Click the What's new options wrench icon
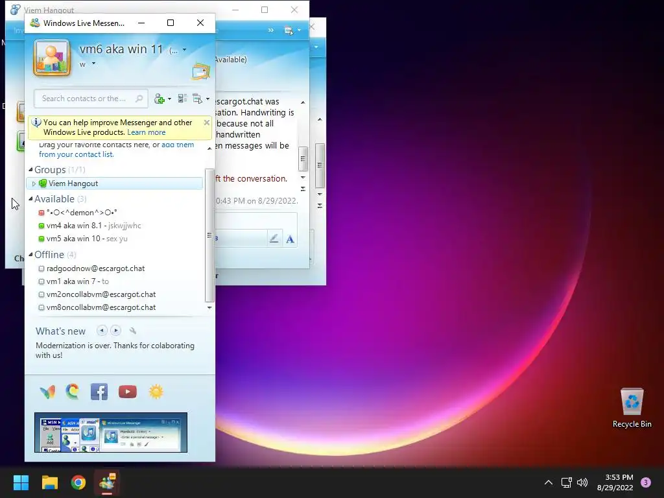Screen dimensions: 664x498 point(132,331)
